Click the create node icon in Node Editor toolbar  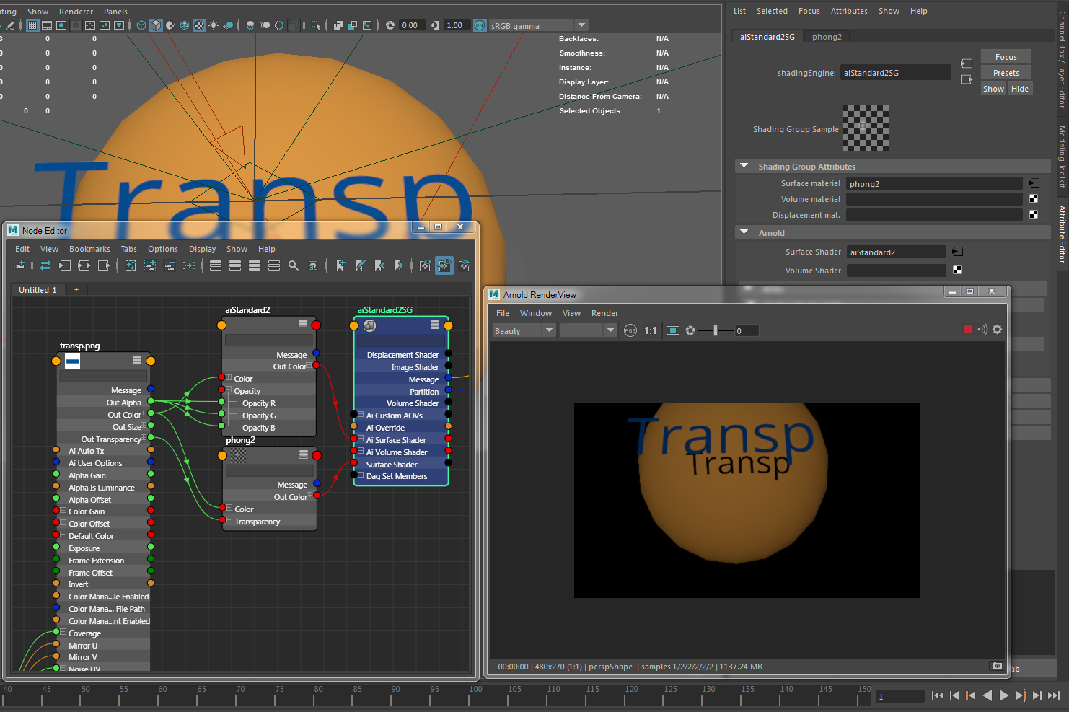click(19, 265)
